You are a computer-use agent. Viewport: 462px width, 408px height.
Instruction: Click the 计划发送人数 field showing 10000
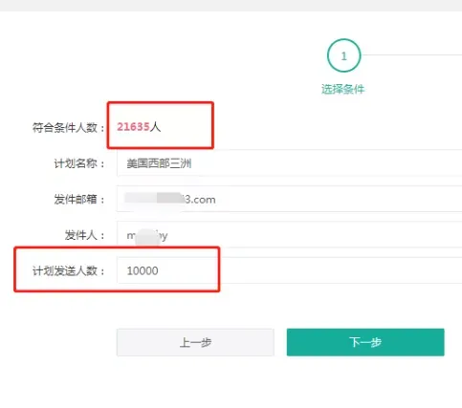(290, 270)
